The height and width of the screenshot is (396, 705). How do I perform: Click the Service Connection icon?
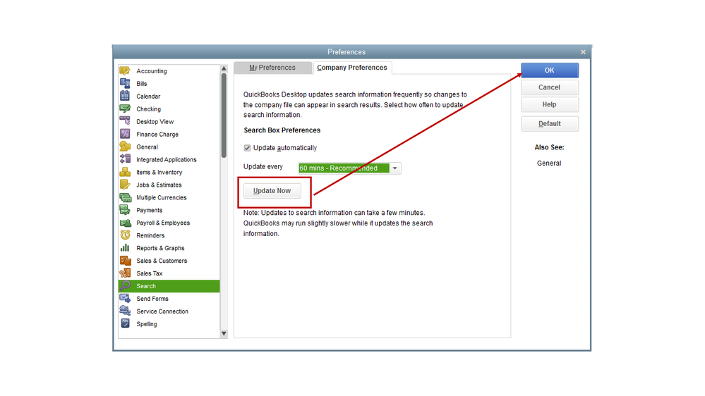[125, 311]
